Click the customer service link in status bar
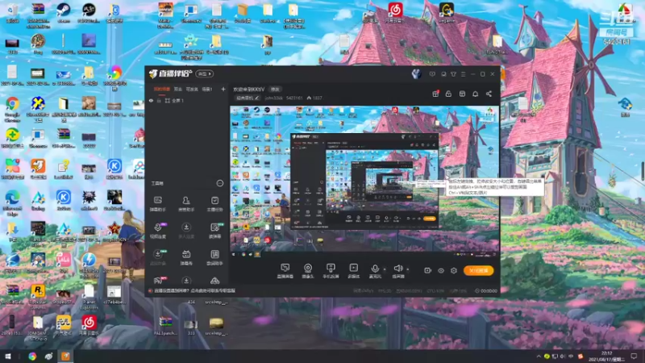Viewport: 645px width, 363px height. pos(194,290)
